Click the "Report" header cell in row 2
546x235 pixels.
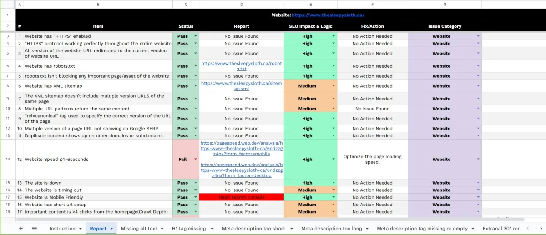tap(242, 26)
